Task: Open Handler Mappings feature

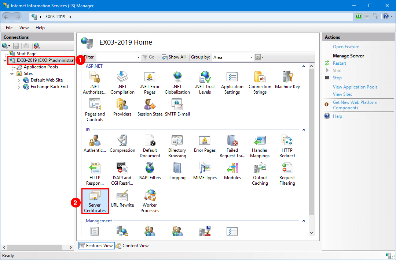Action: pyautogui.click(x=260, y=146)
